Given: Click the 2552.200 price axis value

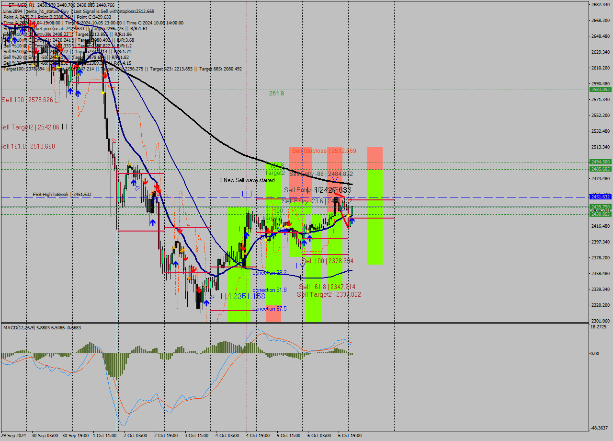Looking at the screenshot, I should [601, 116].
